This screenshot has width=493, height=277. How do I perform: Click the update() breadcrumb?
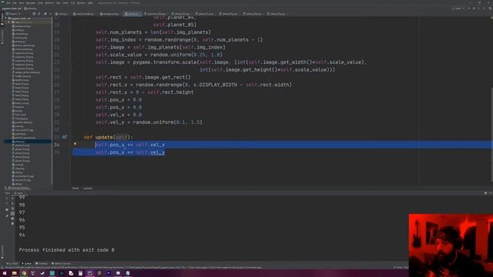88,189
